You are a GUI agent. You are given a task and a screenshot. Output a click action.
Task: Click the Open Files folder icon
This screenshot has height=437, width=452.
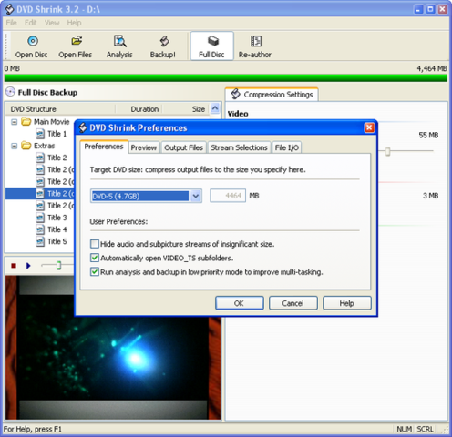77,41
